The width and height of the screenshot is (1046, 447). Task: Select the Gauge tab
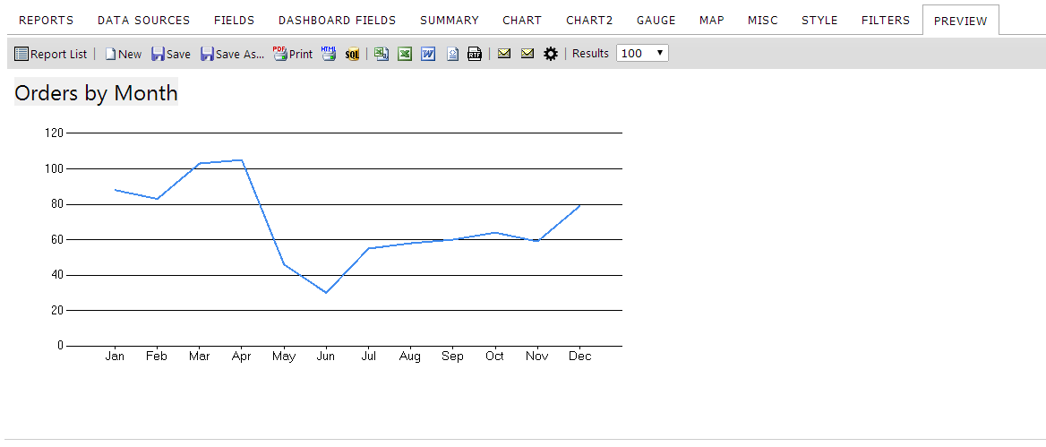(x=656, y=21)
